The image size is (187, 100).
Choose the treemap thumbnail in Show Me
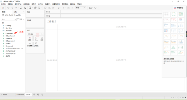pos(166,31)
